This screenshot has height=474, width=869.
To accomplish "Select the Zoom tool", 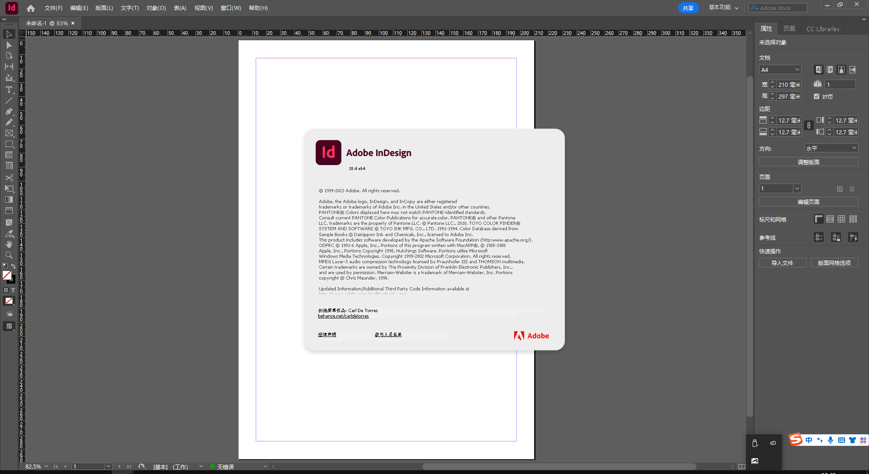I will (x=9, y=255).
